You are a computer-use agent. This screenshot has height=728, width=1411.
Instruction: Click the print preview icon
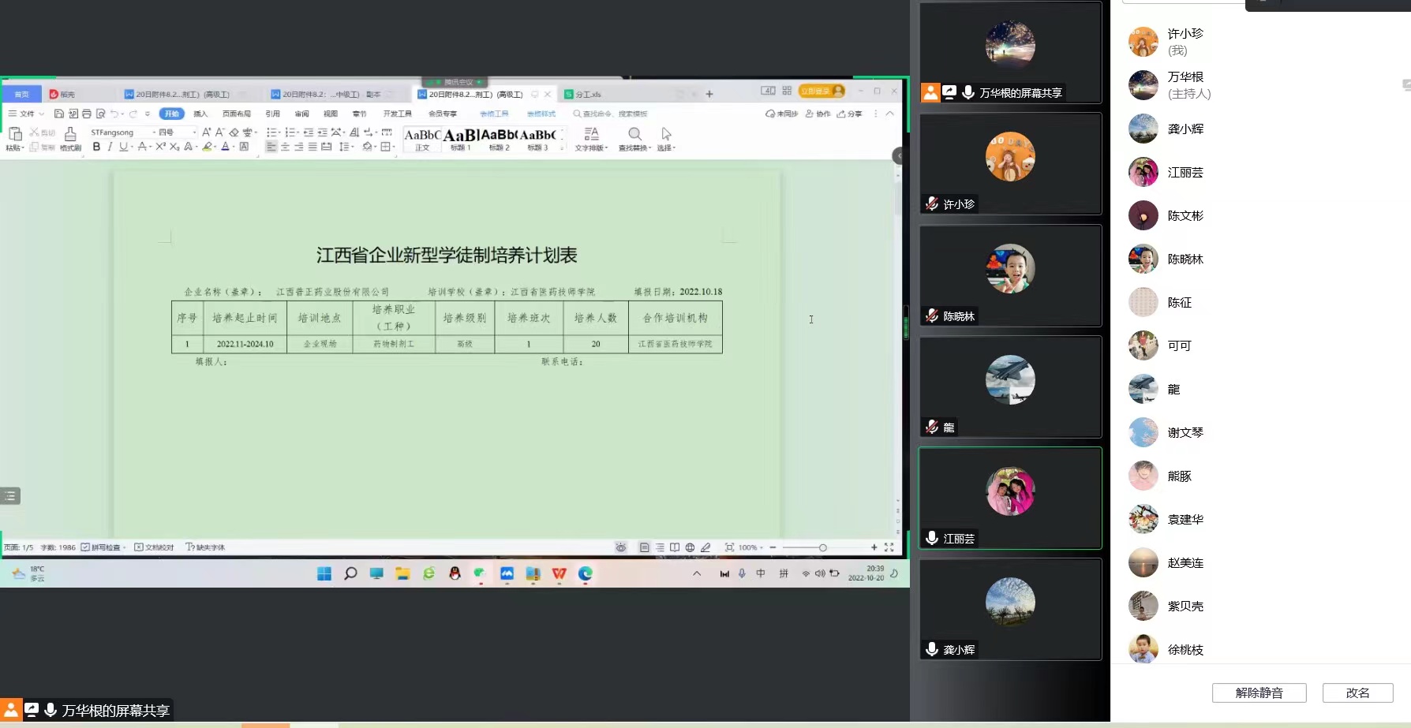[x=100, y=114]
